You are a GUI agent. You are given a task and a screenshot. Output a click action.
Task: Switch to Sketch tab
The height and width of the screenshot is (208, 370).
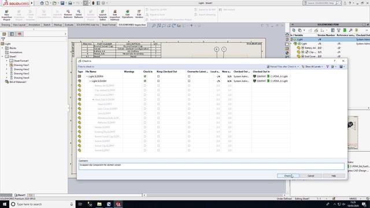click(x=47, y=25)
